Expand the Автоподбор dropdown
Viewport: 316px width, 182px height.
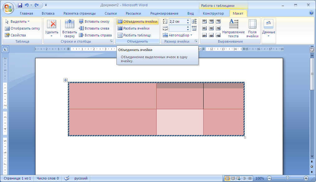(x=177, y=35)
